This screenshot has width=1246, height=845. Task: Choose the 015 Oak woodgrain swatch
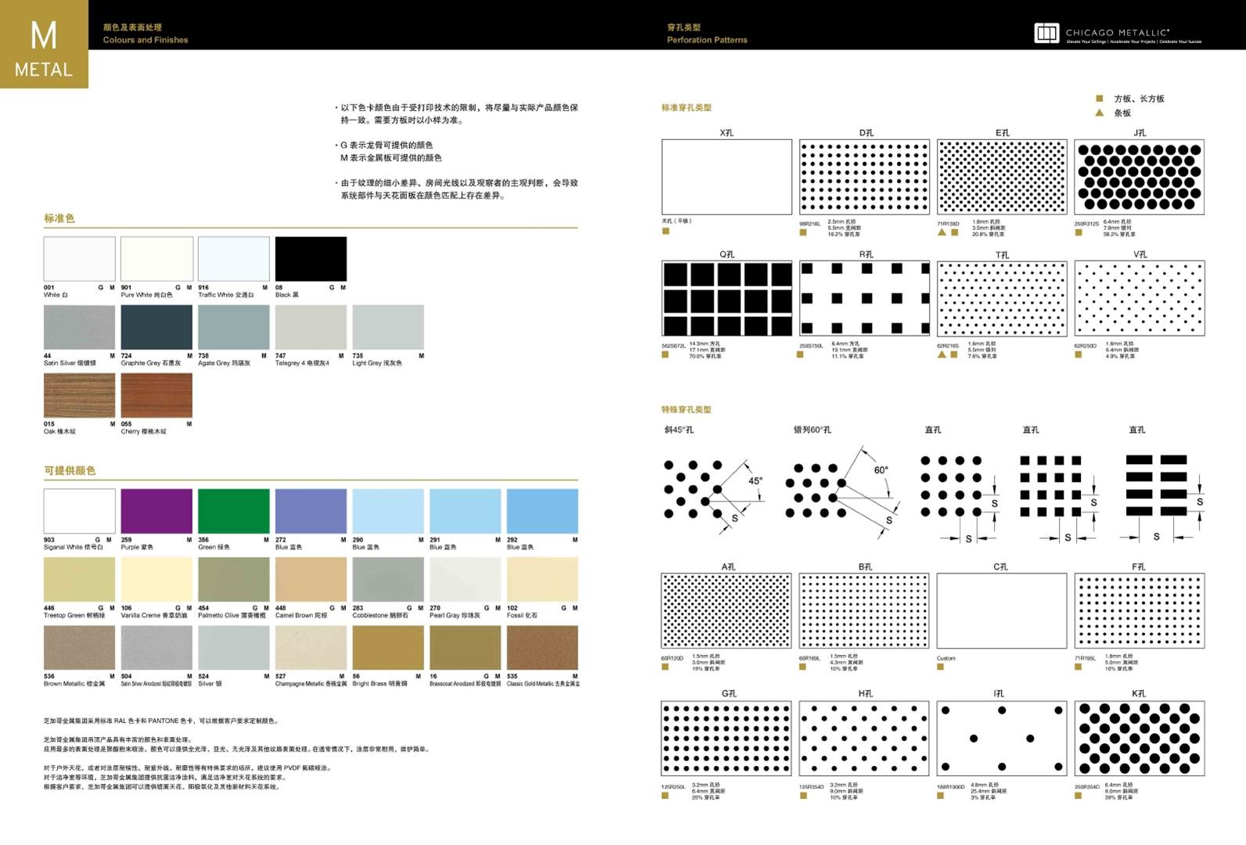(79, 395)
